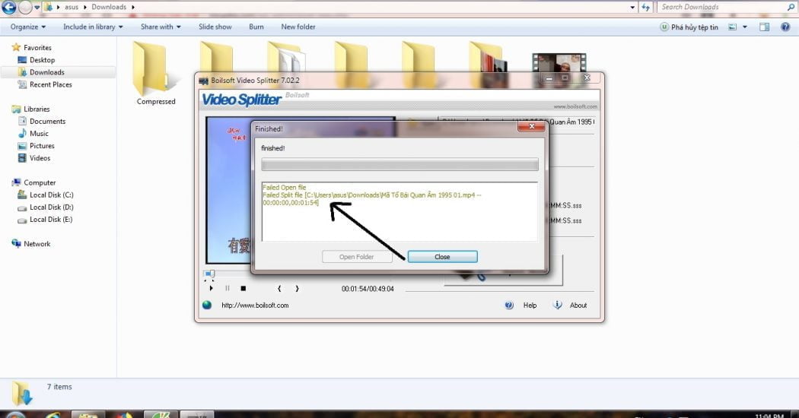The image size is (799, 418).
Task: Click Burn in Explorer toolbar
Action: point(256,27)
